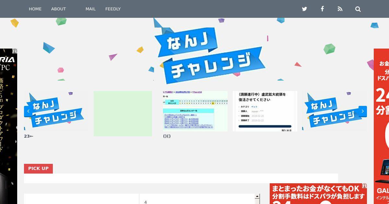The width and height of the screenshot is (389, 204).
Task: Click the ()() caption under the thread thumbnail
Action: coord(167,136)
